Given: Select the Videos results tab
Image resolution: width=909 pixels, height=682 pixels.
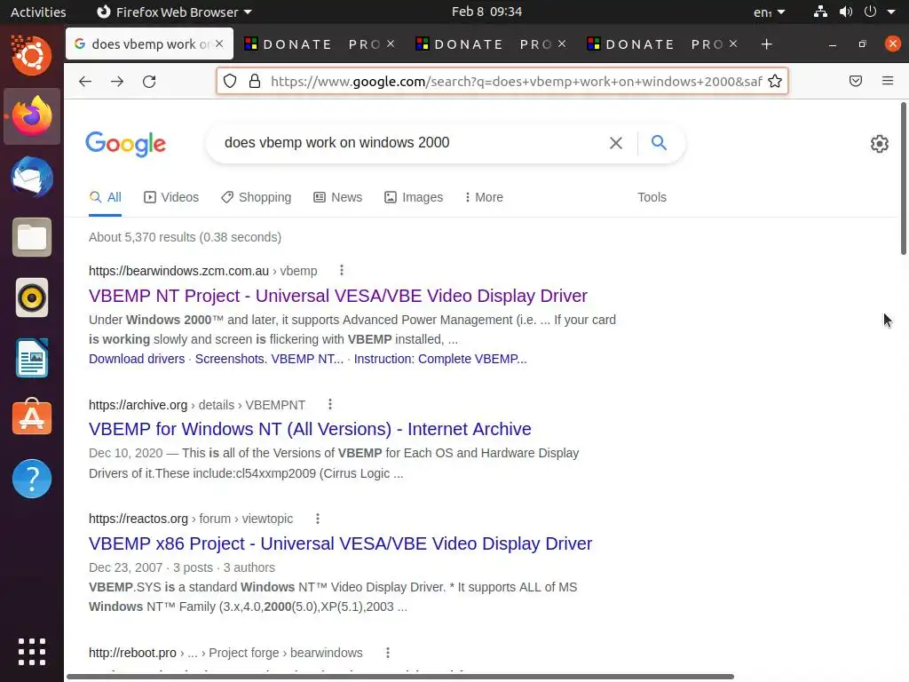Looking at the screenshot, I should coord(171,197).
